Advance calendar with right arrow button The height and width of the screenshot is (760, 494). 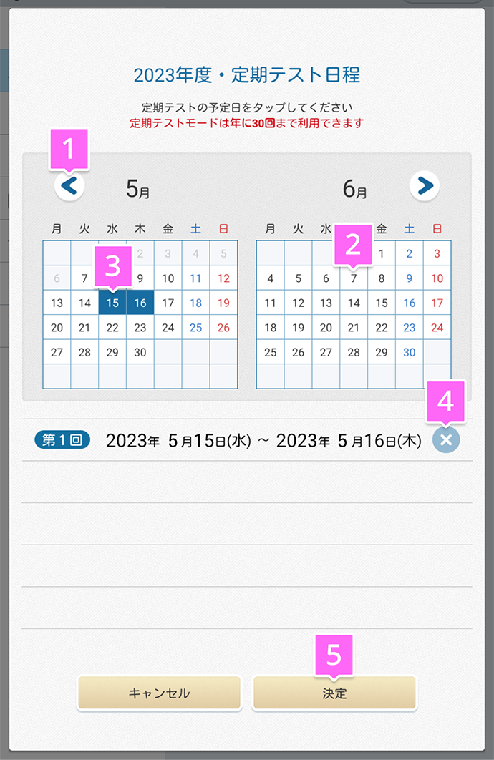click(424, 185)
